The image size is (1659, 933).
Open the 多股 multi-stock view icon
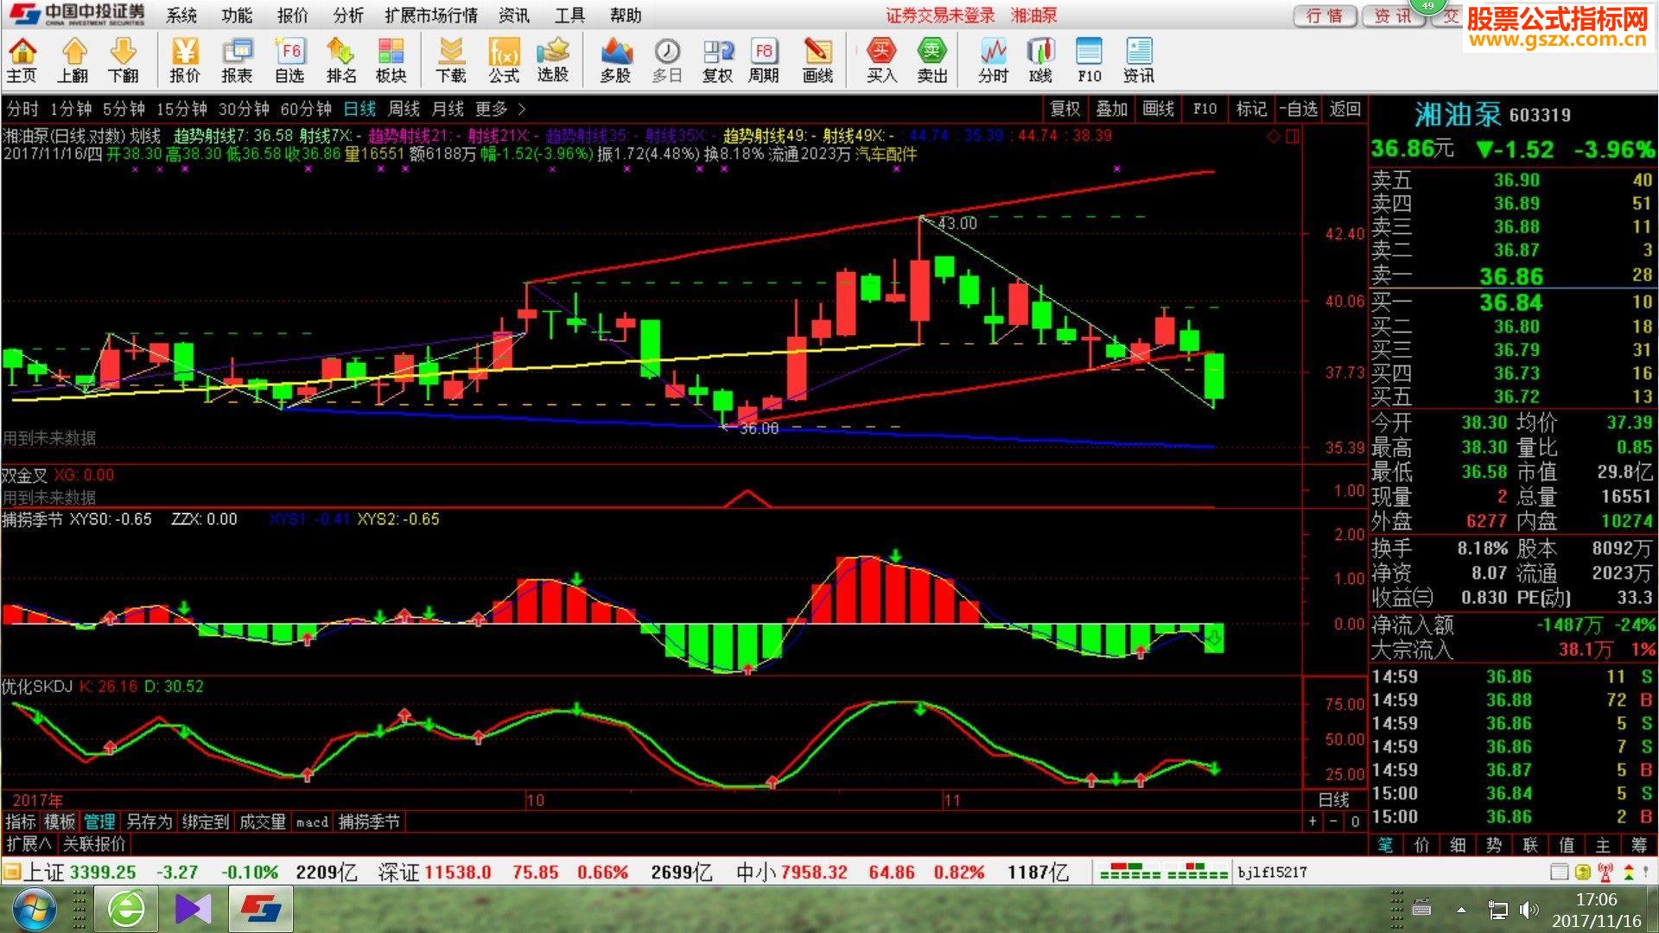(x=616, y=60)
